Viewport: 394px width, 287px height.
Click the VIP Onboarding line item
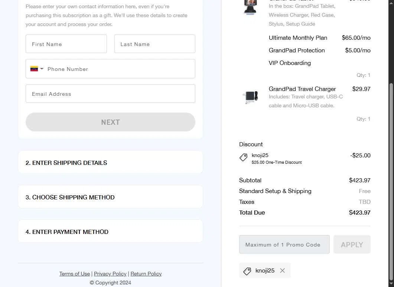point(290,63)
